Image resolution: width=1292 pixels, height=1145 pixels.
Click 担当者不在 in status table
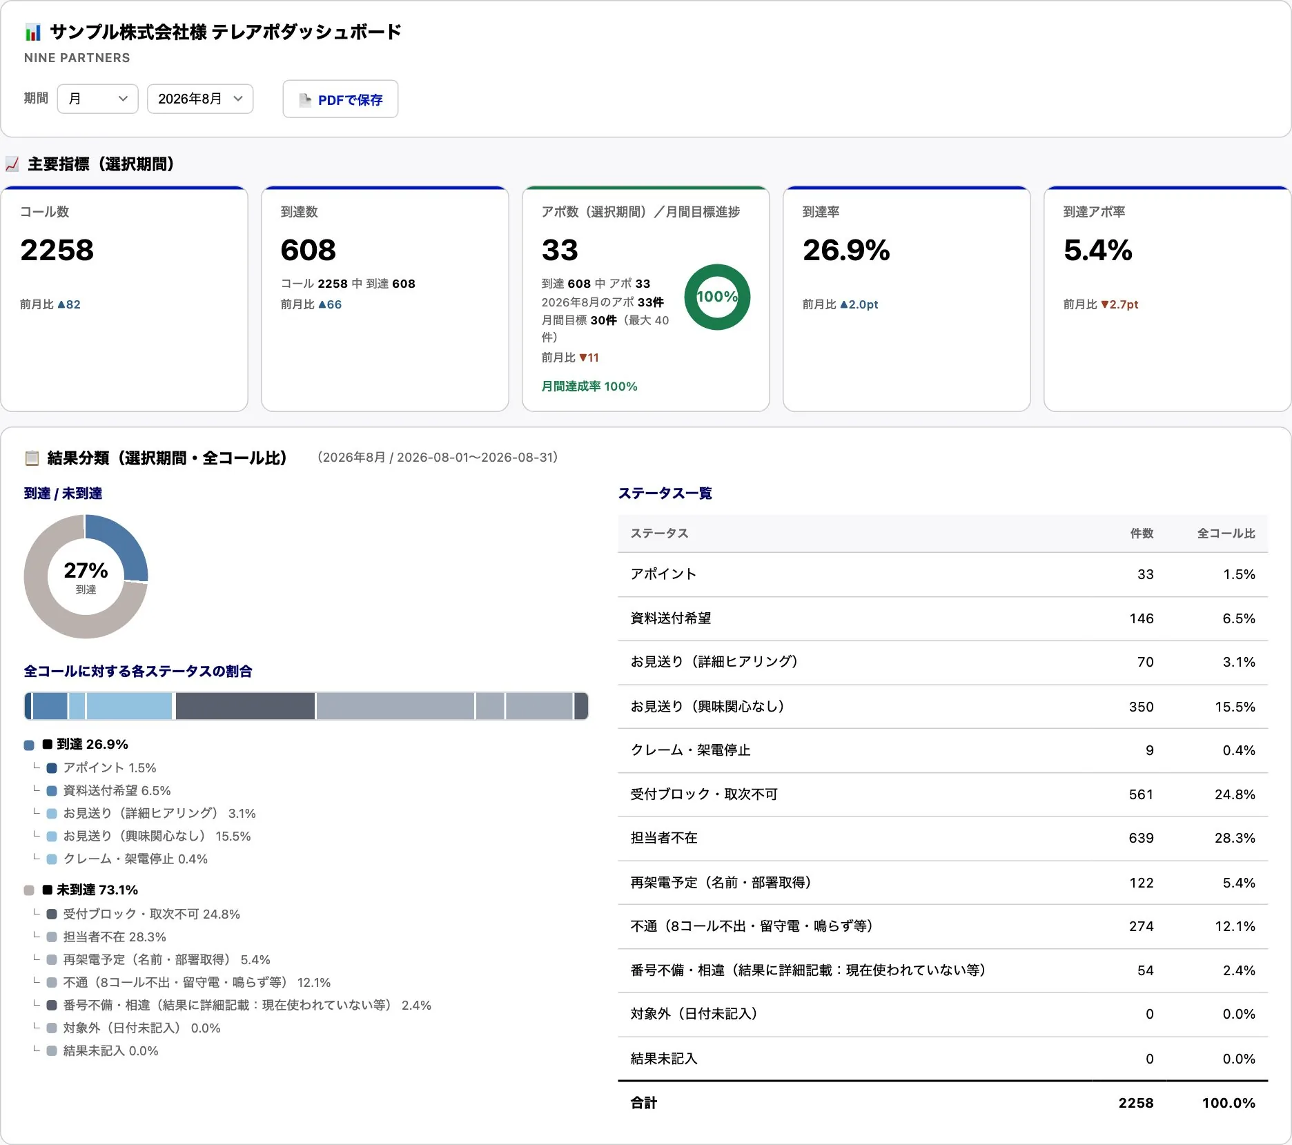(664, 838)
